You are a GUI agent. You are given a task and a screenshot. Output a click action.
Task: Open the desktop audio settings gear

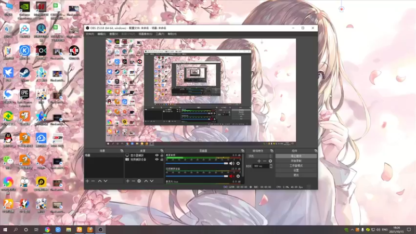tap(238, 163)
